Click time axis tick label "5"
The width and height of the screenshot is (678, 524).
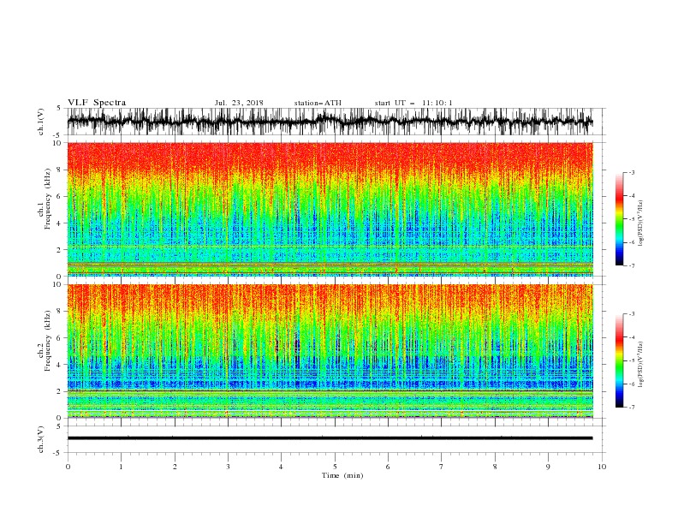(x=335, y=467)
